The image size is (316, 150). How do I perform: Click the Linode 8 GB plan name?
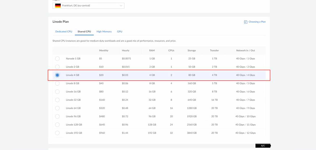coord(73,83)
